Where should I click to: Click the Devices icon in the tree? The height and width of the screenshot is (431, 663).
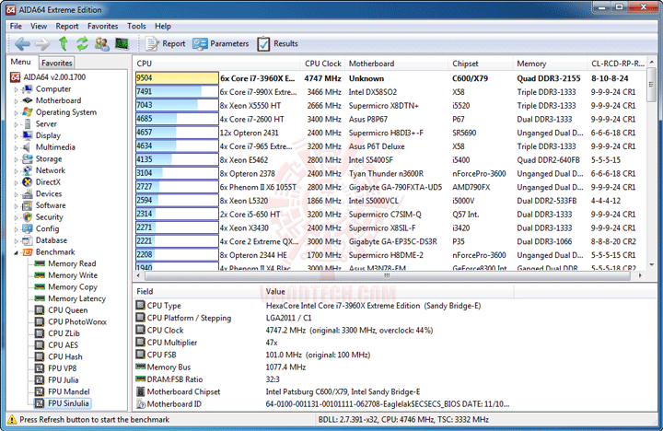tap(28, 193)
